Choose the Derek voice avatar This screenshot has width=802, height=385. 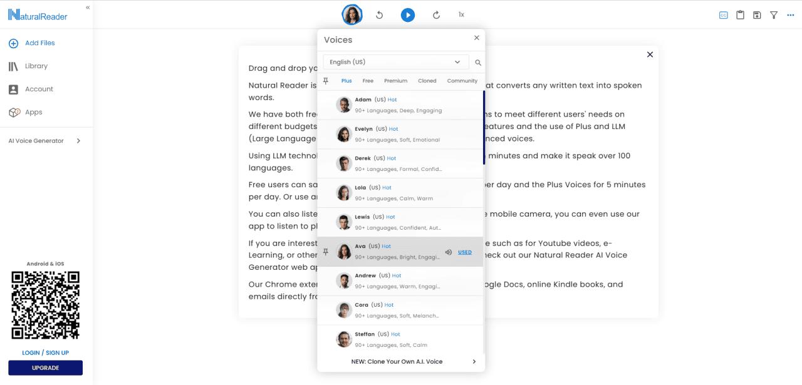point(343,163)
